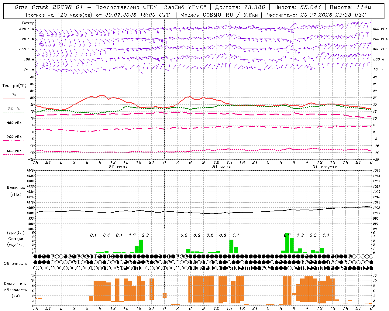Click the Высота: 114м header field
389x311 pixels.
(x=350, y=7)
